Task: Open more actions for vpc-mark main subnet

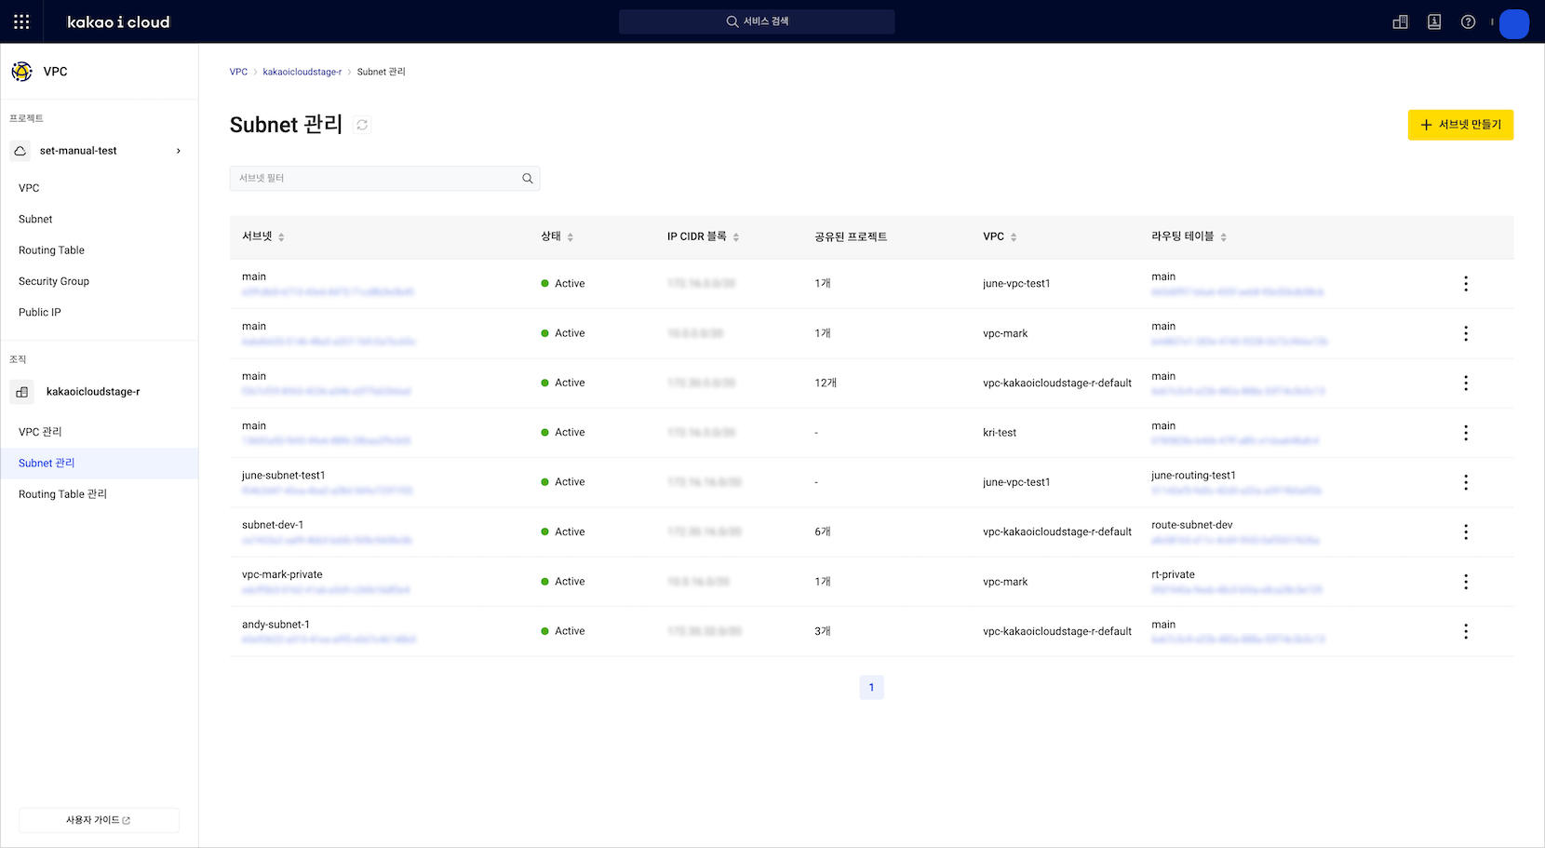Action: (x=1466, y=333)
